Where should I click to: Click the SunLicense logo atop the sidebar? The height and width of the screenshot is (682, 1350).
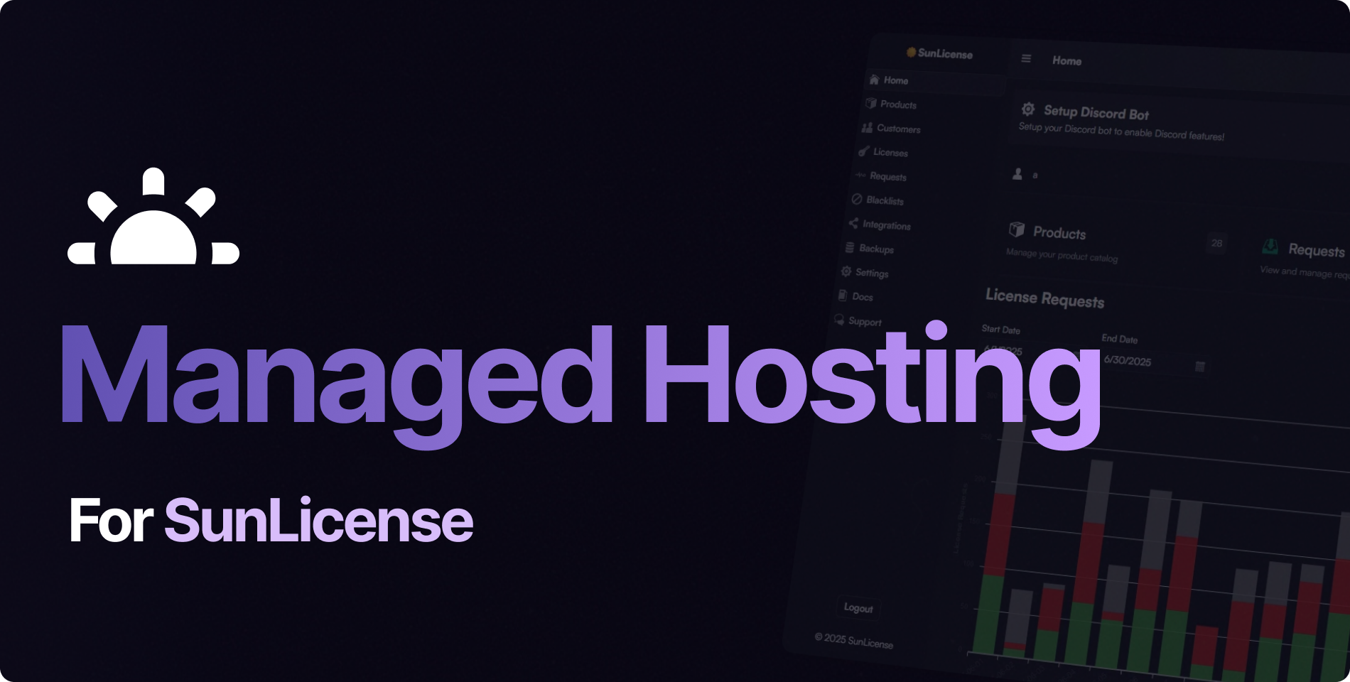point(939,53)
